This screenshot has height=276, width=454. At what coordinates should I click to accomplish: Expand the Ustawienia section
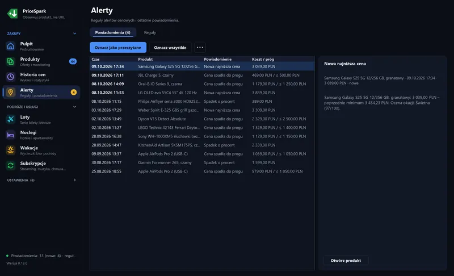(75, 180)
